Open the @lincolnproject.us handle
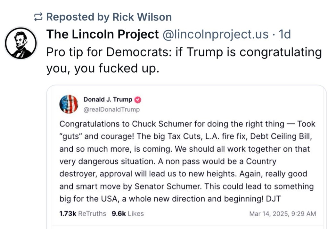The image size is (328, 229). click(216, 34)
